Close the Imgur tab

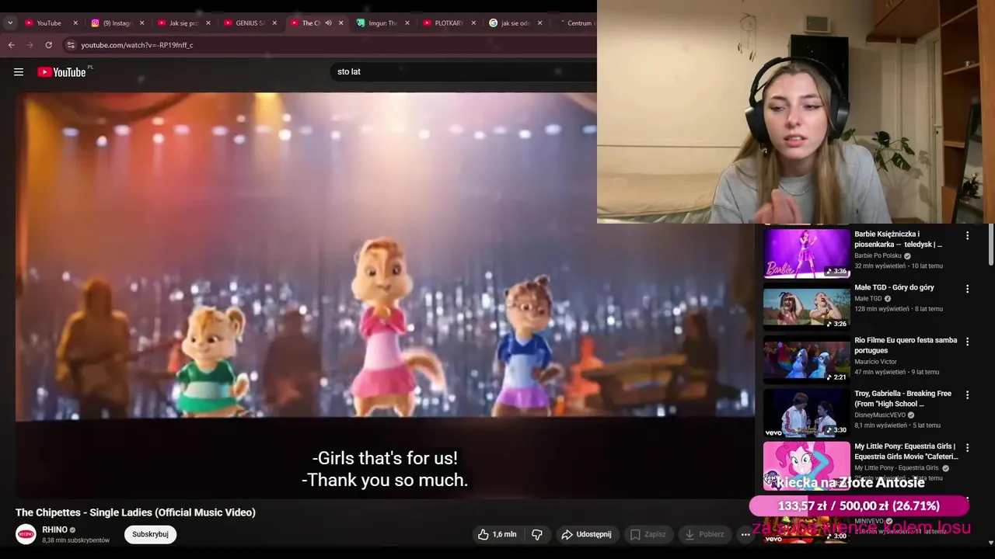coord(407,23)
